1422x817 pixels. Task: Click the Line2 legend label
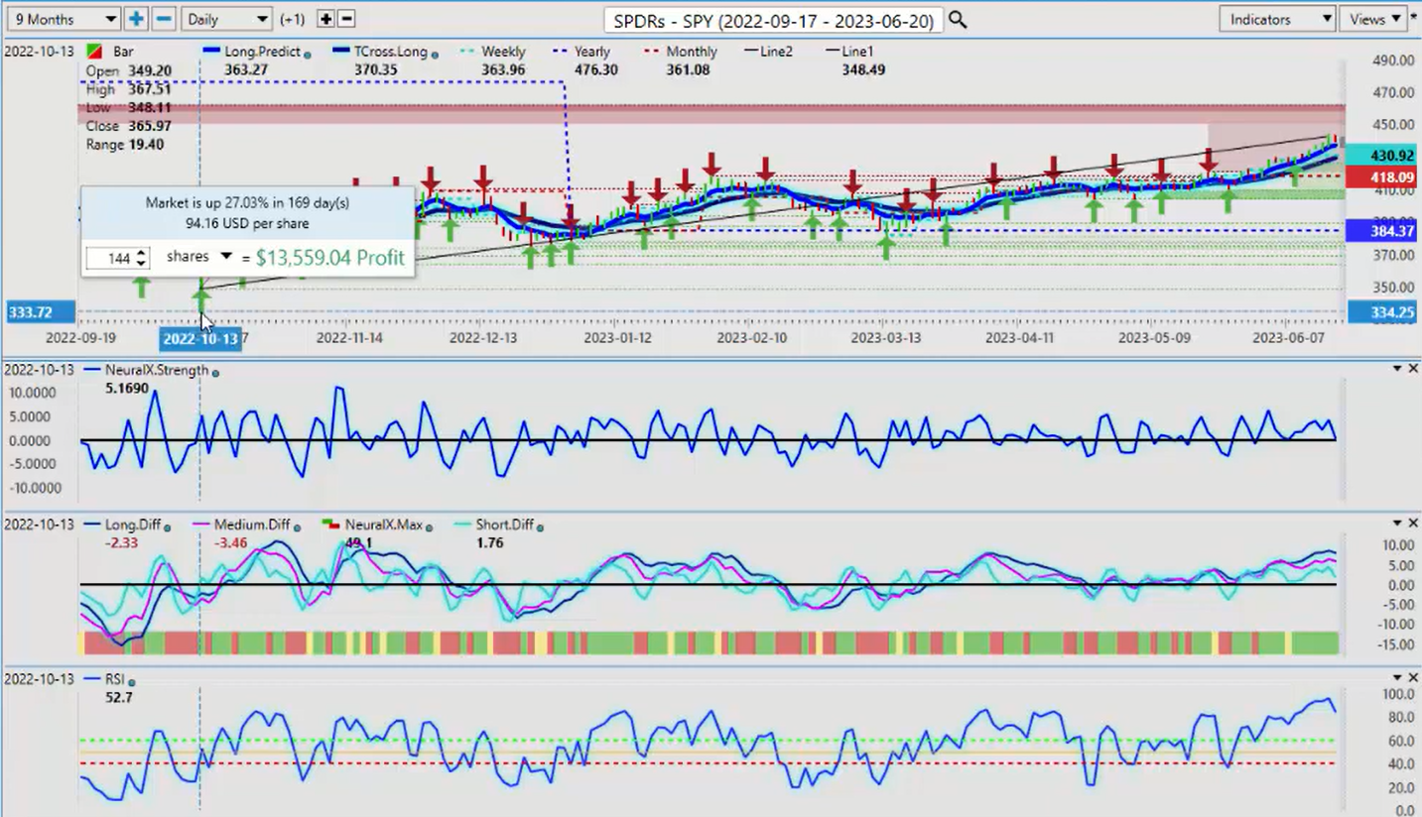(775, 52)
